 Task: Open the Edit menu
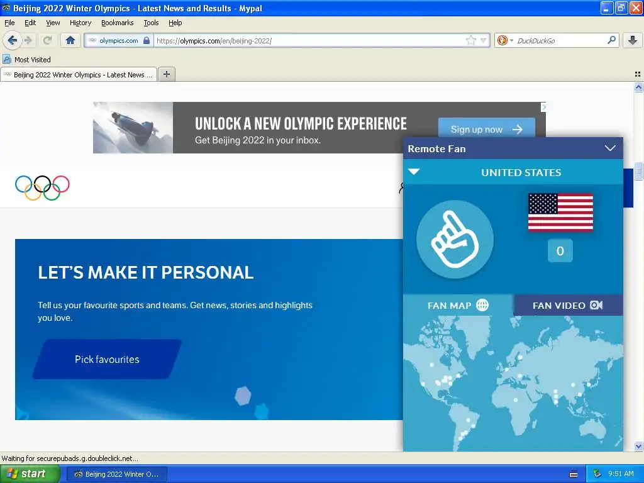click(30, 23)
